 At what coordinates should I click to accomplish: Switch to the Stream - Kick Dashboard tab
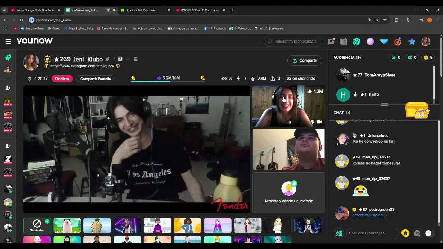pyautogui.click(x=145, y=10)
